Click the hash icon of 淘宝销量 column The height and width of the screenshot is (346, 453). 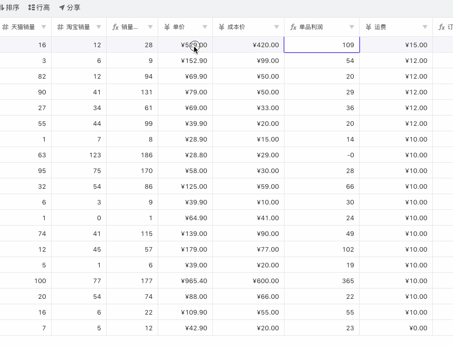[x=60, y=27]
